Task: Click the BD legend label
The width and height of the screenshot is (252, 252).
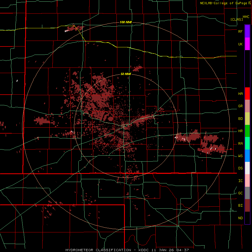Action: tap(241, 119)
